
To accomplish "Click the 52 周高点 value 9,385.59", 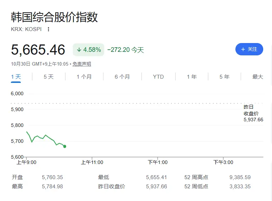I will tap(240, 177).
